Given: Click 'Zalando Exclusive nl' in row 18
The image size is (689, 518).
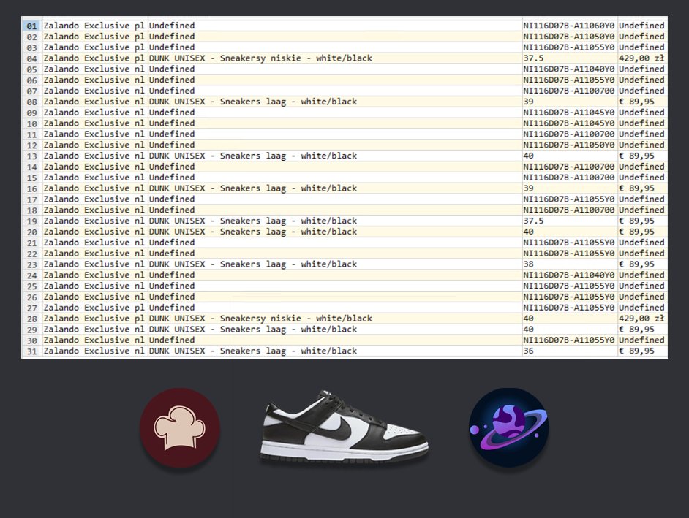Looking at the screenshot, I should coord(94,210).
